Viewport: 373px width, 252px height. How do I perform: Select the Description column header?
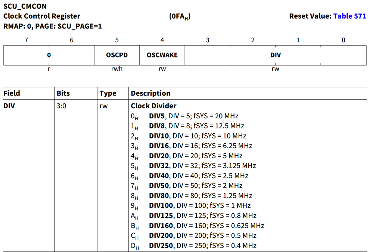150,93
